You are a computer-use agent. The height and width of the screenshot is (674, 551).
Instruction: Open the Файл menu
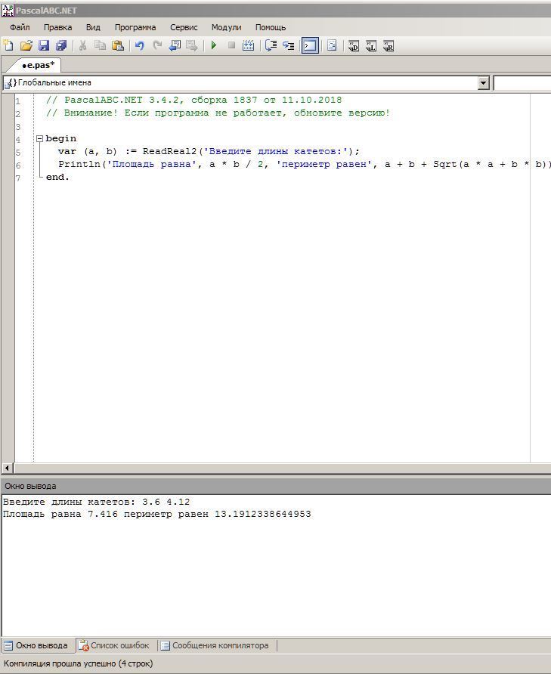point(20,27)
